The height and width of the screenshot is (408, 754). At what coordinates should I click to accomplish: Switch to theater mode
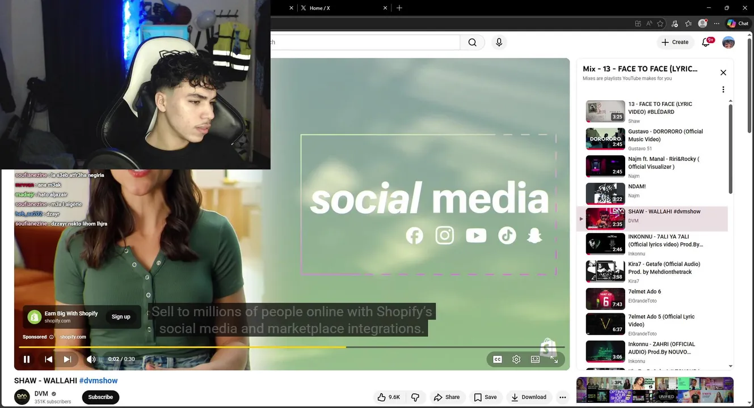point(535,359)
